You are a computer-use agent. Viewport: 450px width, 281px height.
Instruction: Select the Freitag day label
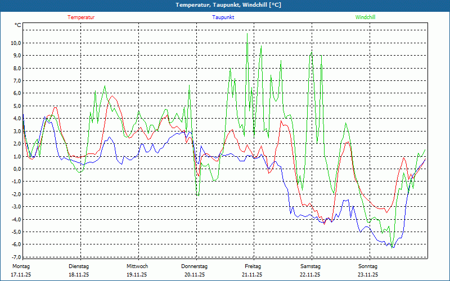pos(253,266)
